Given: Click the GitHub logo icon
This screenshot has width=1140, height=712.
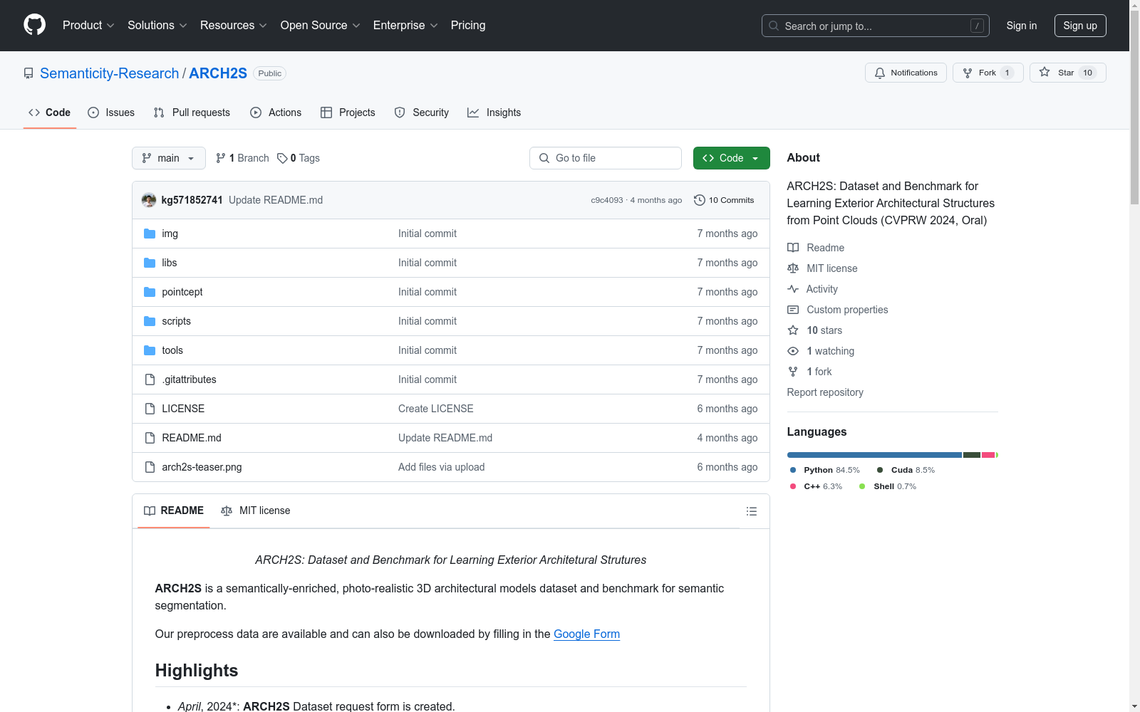Looking at the screenshot, I should [34, 25].
